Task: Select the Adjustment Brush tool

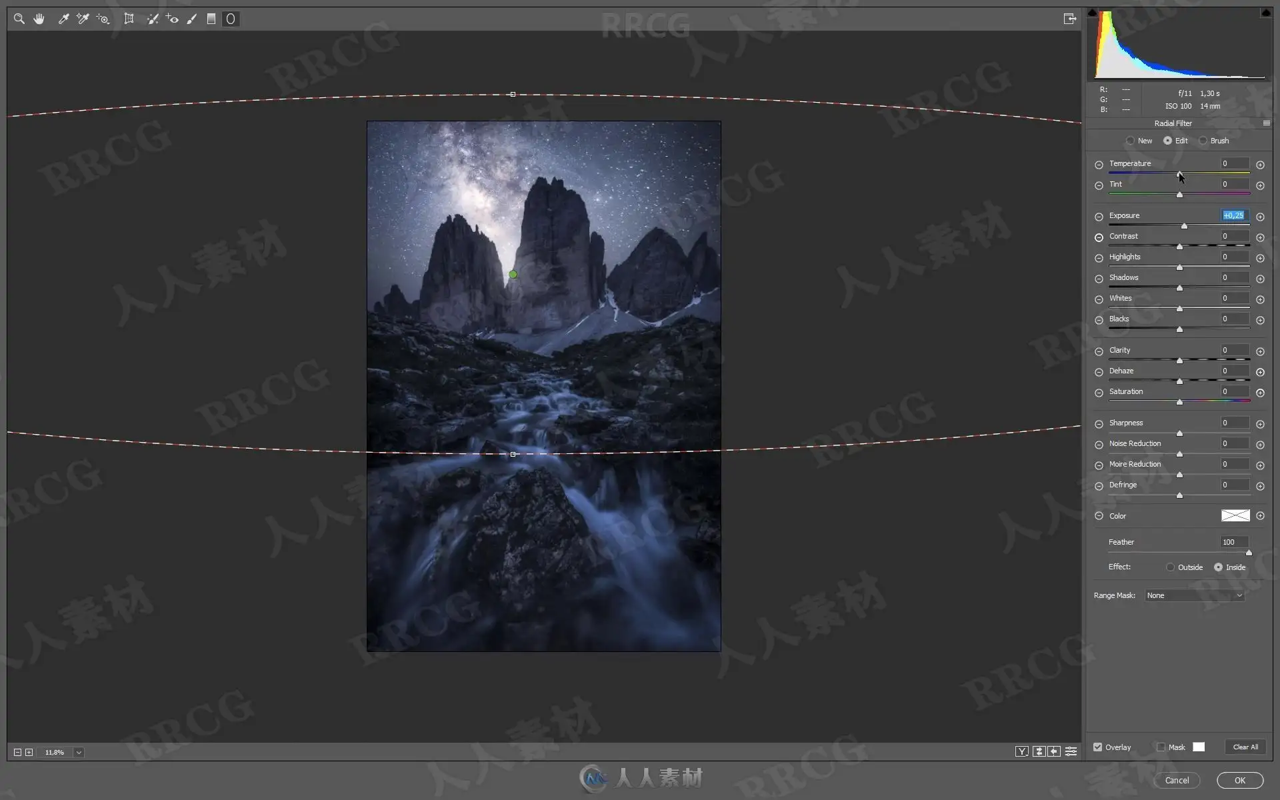Action: click(192, 19)
